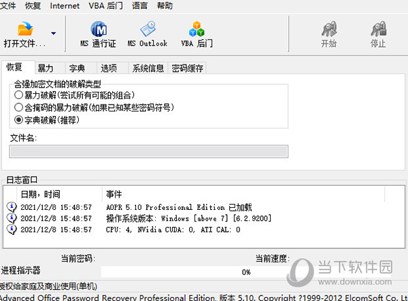408x301 pixels.
Task: Click the 当前密码 label
Action: click(78, 258)
